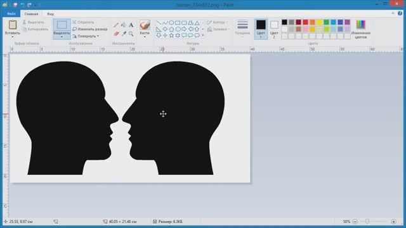This screenshot has width=406, height=228.
Task: Collapse the ribbon with the chevron
Action: click(x=393, y=13)
